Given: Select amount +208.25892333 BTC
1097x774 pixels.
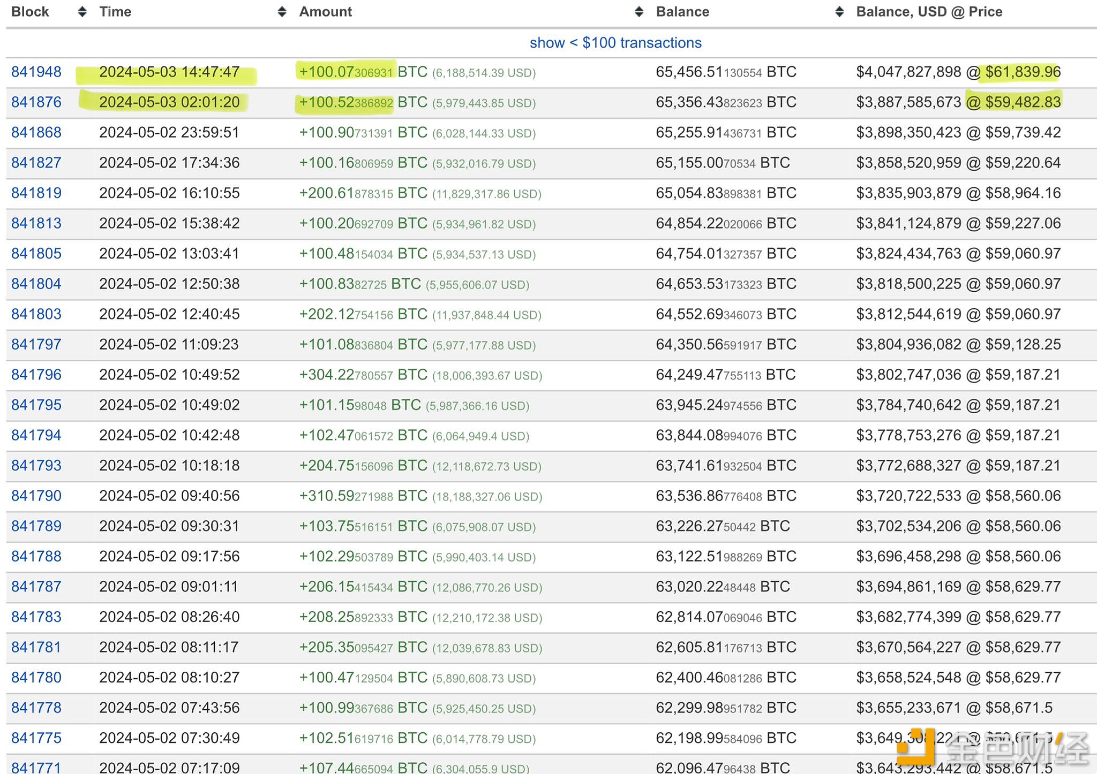Looking at the screenshot, I should 363,617.
